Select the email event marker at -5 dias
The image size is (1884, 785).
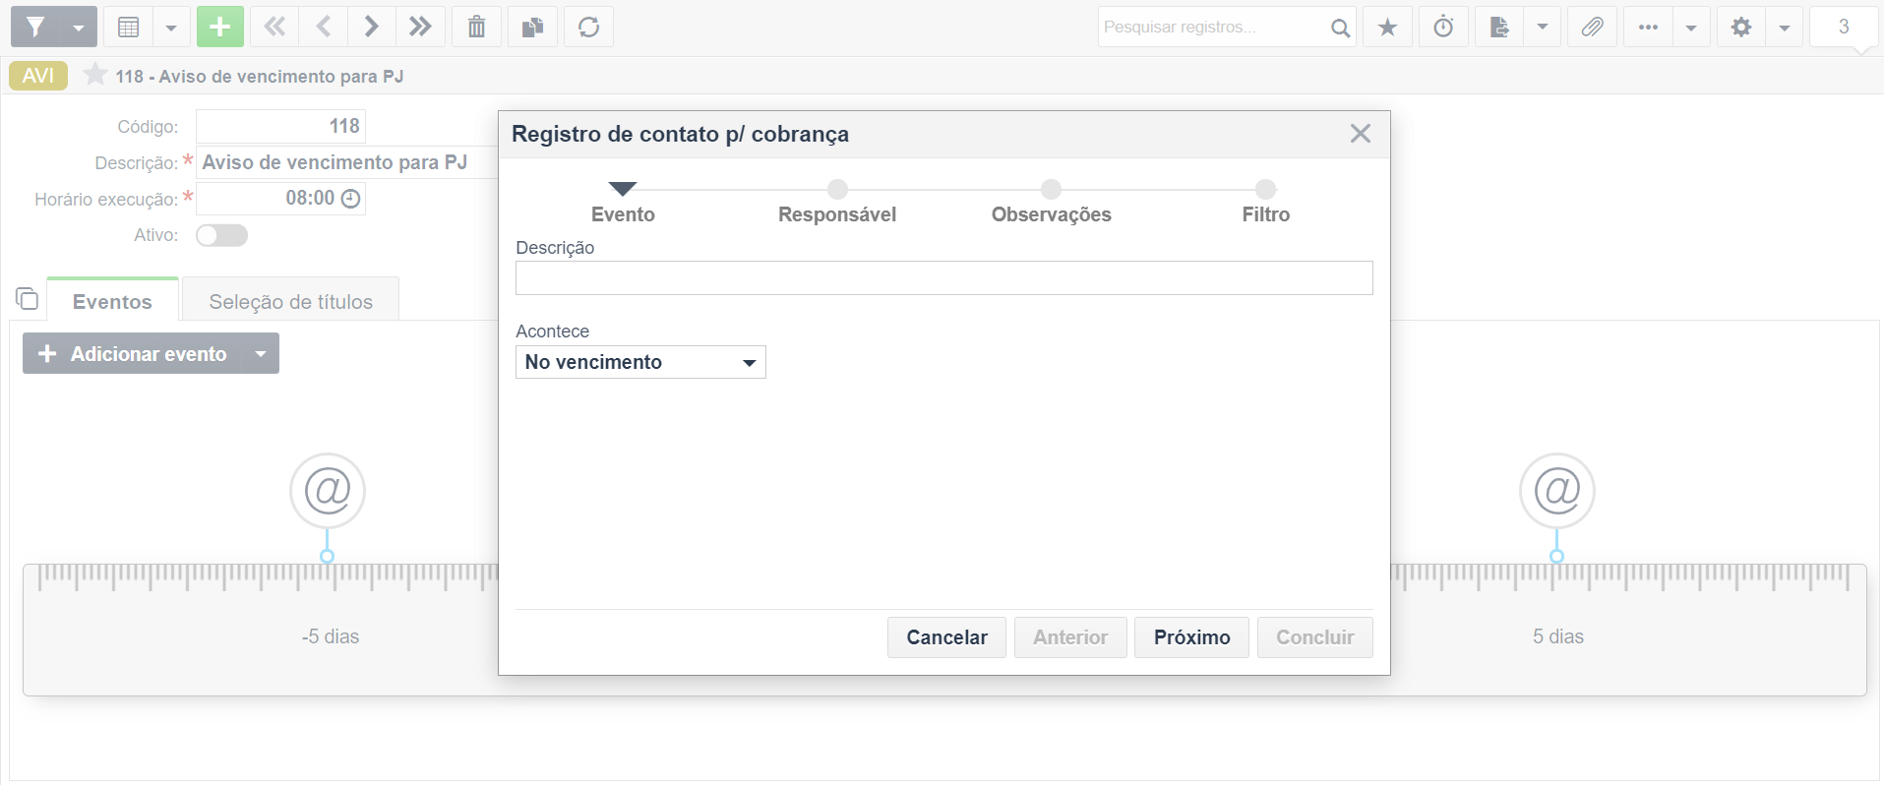328,490
